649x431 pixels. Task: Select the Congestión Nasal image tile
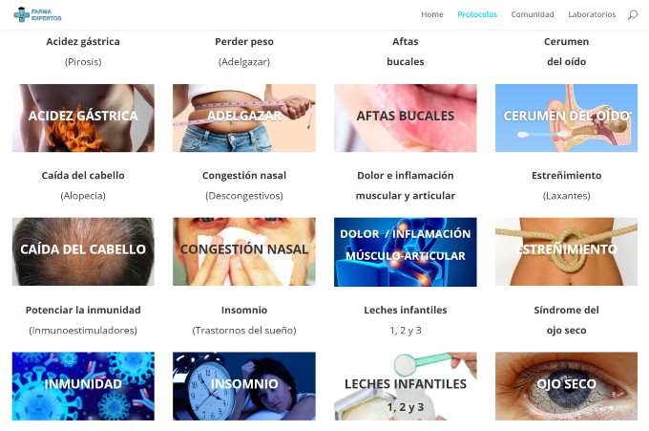[x=244, y=251]
